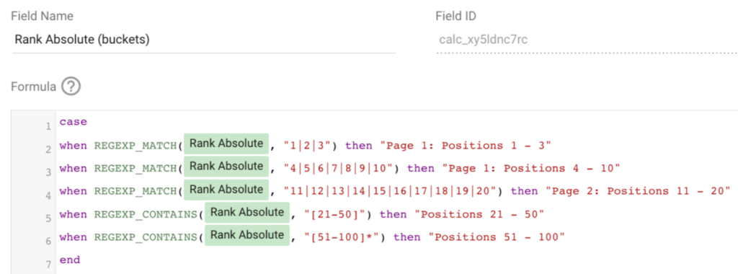738x274 pixels.
Task: Select the Rank Absolute chip on line 6
Action: (246, 235)
